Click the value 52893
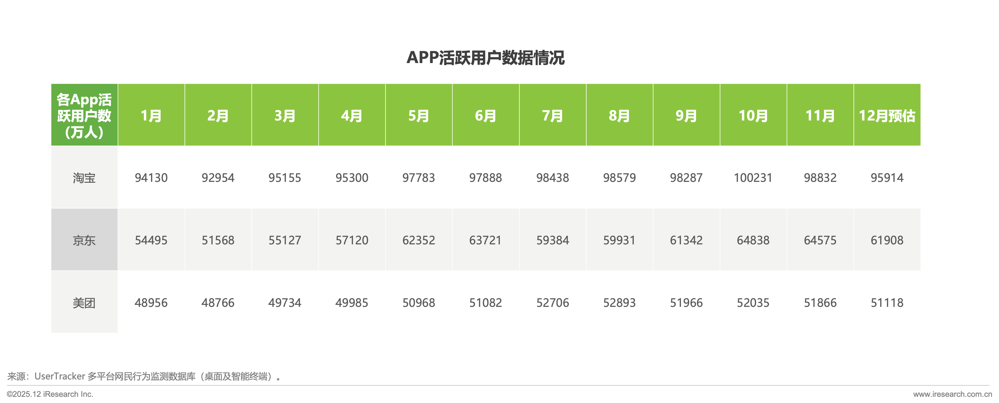The height and width of the screenshot is (403, 999). 619,302
